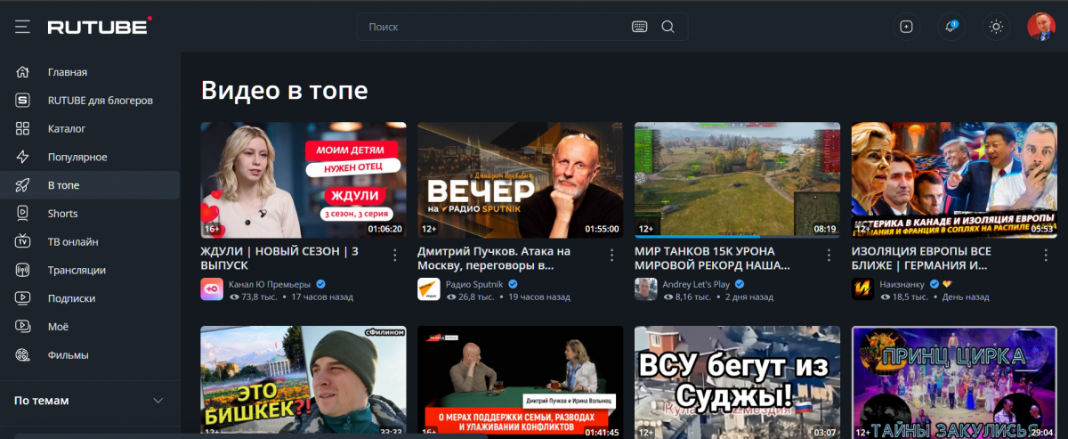The width and height of the screenshot is (1068, 439).
Task: Expand the По темам section
Action: click(x=158, y=401)
